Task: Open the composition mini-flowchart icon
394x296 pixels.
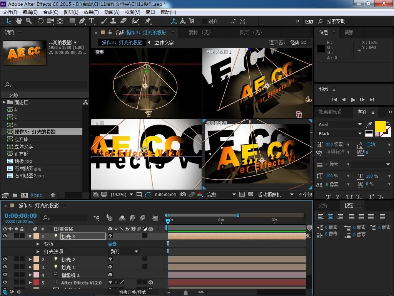Action: click(96, 218)
